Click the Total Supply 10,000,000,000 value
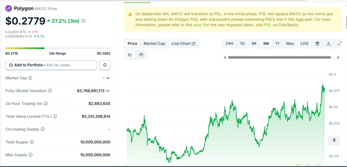This screenshot has height=167, width=347. click(x=95, y=142)
